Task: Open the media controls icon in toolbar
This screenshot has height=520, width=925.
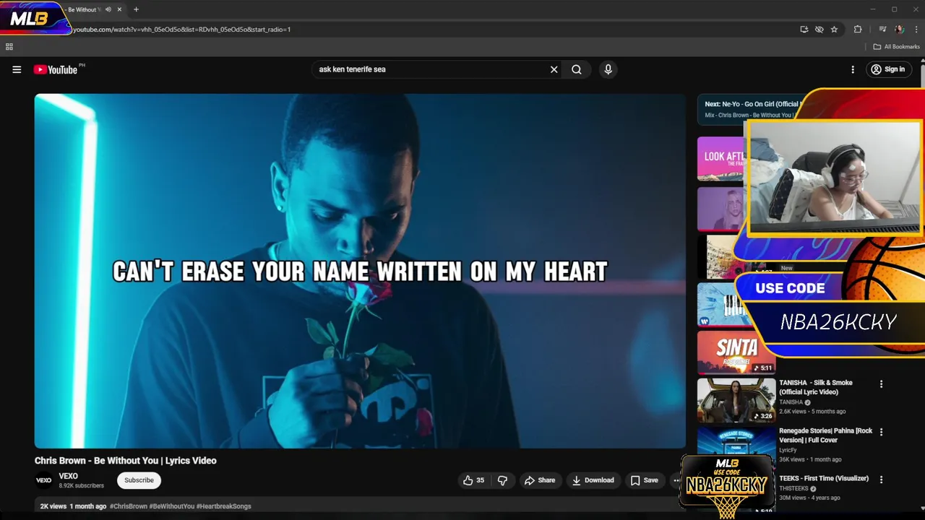Action: pos(883,30)
